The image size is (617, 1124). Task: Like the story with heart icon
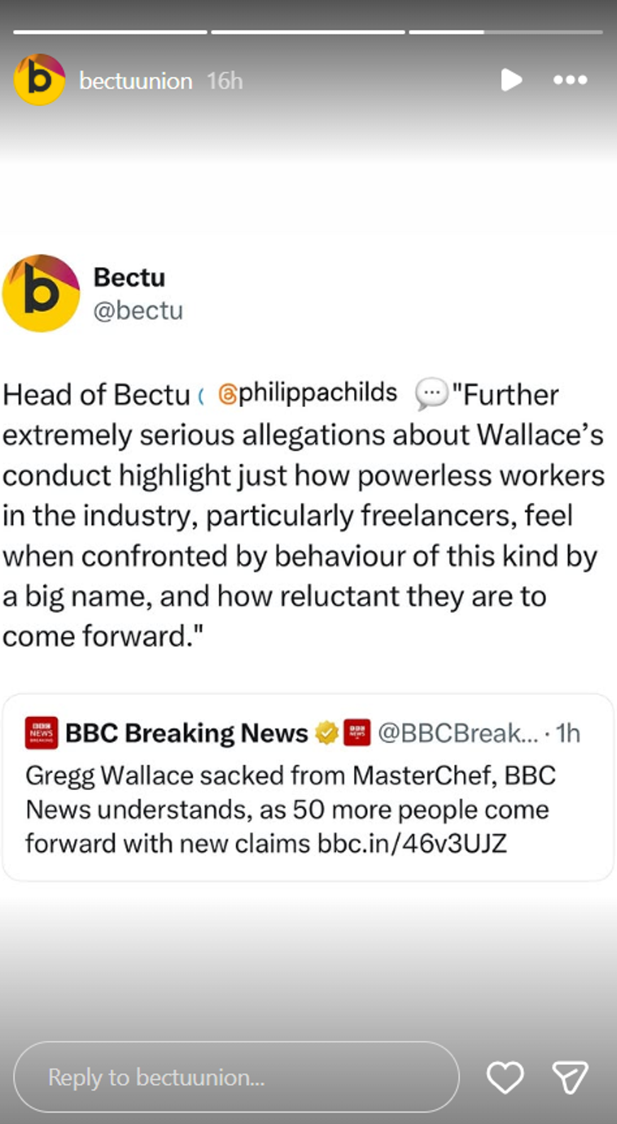pyautogui.click(x=505, y=1077)
